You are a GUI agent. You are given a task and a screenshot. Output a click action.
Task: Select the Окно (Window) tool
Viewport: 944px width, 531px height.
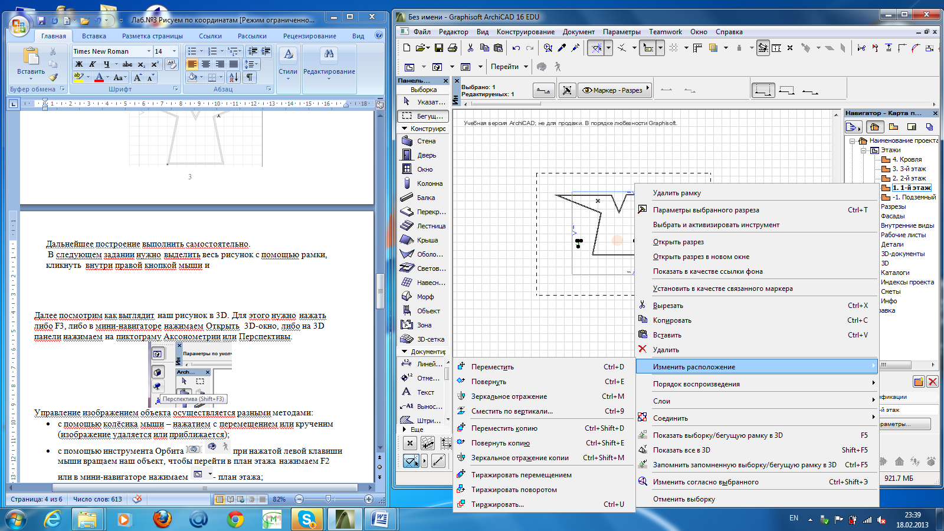424,169
